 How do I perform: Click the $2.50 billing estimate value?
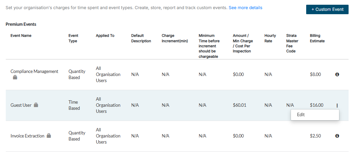point(315,136)
